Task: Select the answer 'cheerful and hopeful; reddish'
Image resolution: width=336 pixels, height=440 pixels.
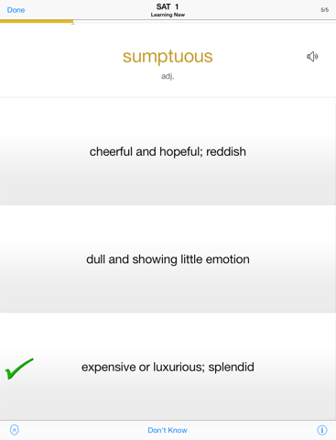Action: tap(168, 151)
